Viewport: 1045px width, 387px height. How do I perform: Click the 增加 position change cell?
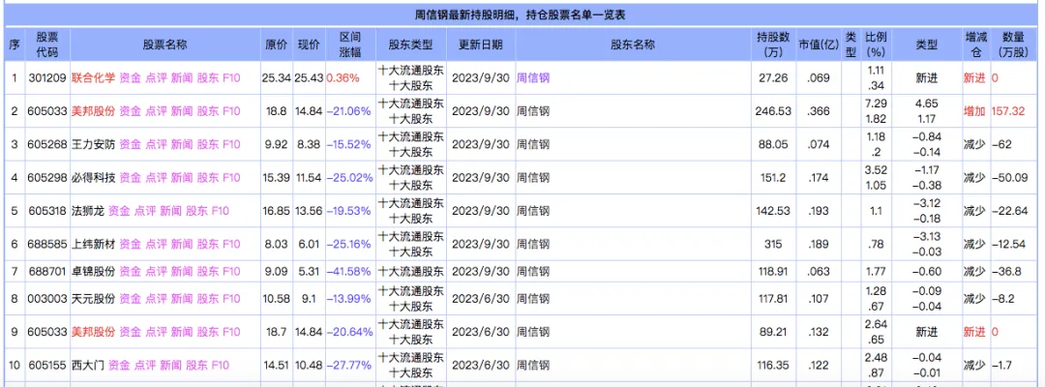pyautogui.click(x=974, y=111)
